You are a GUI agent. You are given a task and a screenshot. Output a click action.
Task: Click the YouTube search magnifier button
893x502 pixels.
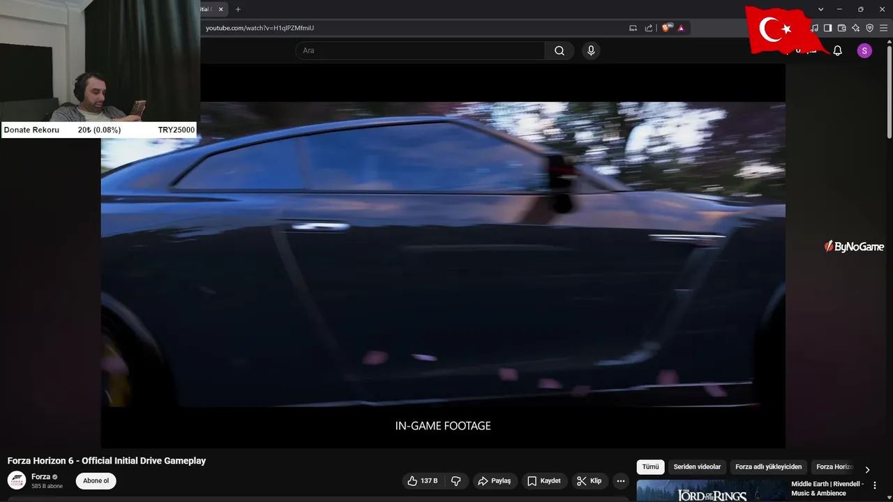click(x=560, y=50)
